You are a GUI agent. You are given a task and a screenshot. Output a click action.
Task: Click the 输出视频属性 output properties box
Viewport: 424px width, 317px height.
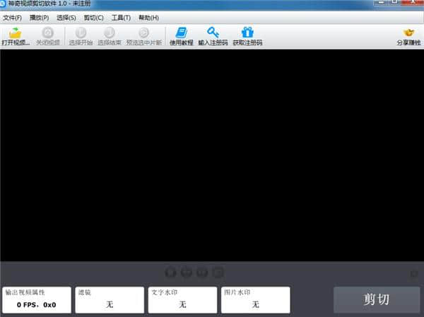37,300
